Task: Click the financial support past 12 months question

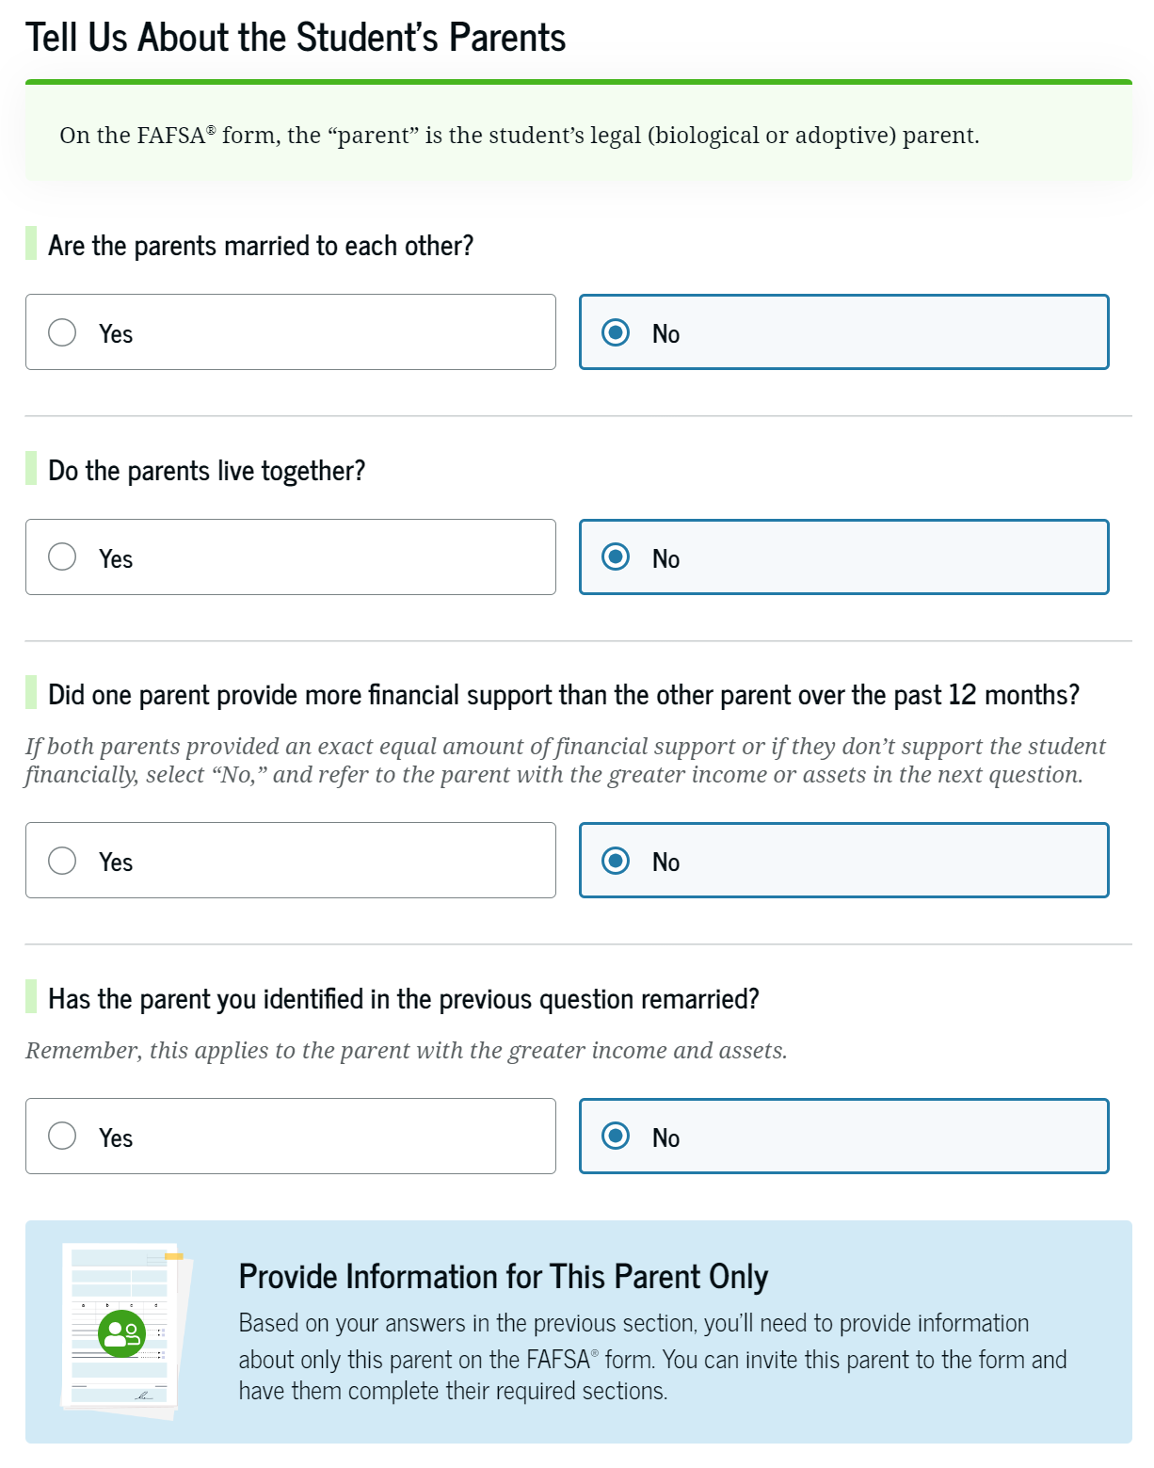Action: (563, 695)
